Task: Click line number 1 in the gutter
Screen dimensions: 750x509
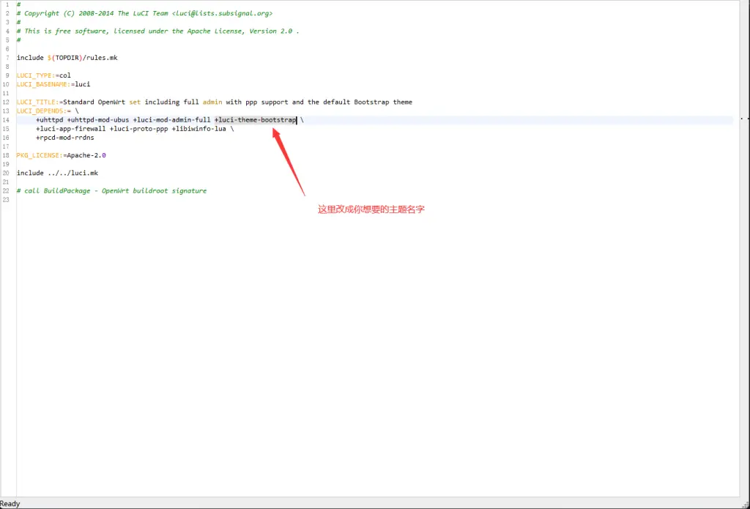Action: (x=7, y=4)
